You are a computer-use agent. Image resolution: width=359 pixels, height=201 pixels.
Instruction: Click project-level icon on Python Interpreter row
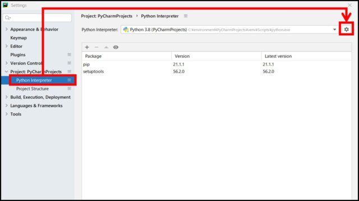click(69, 80)
